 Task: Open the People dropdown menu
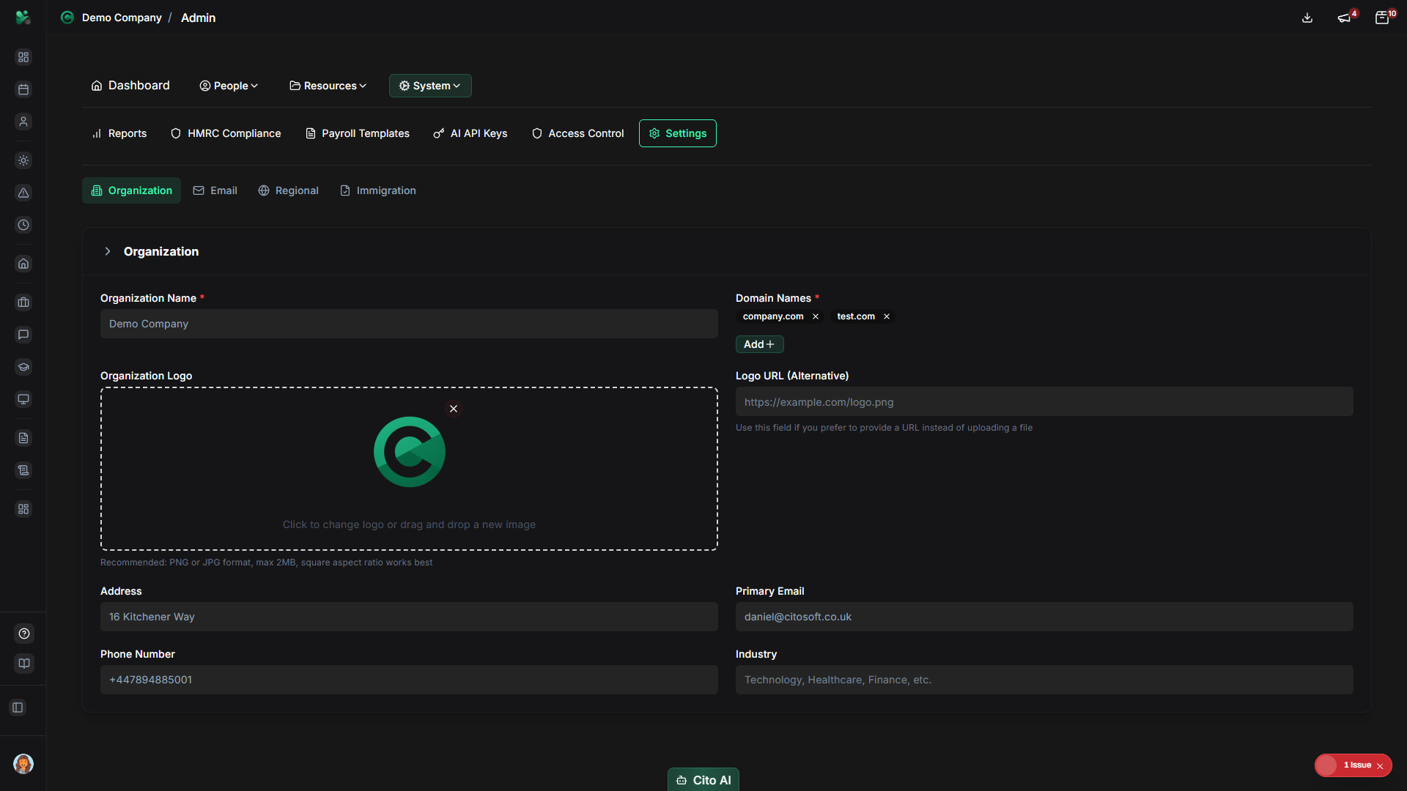tap(229, 86)
